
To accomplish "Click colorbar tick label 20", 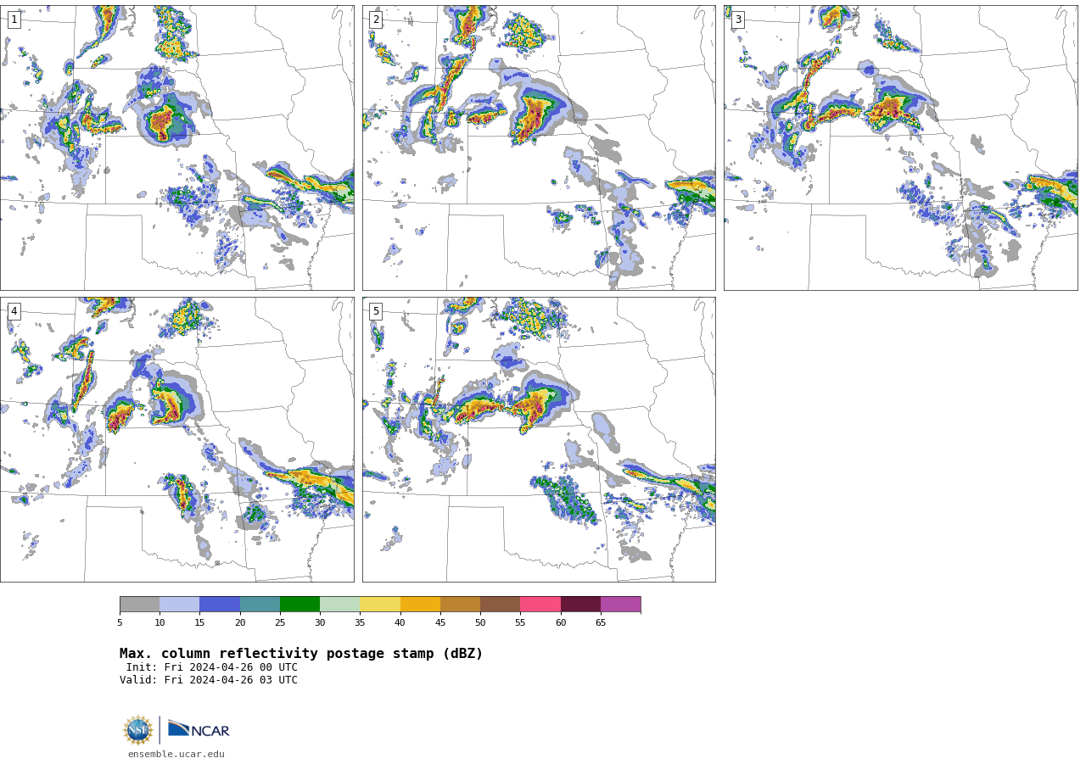I will pyautogui.click(x=240, y=623).
